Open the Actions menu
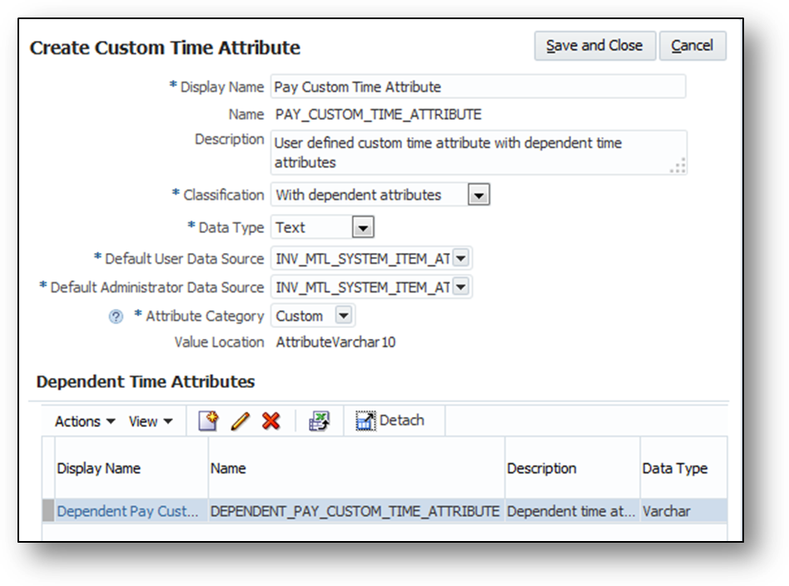Viewport: 789px width, 586px height. 85,421
